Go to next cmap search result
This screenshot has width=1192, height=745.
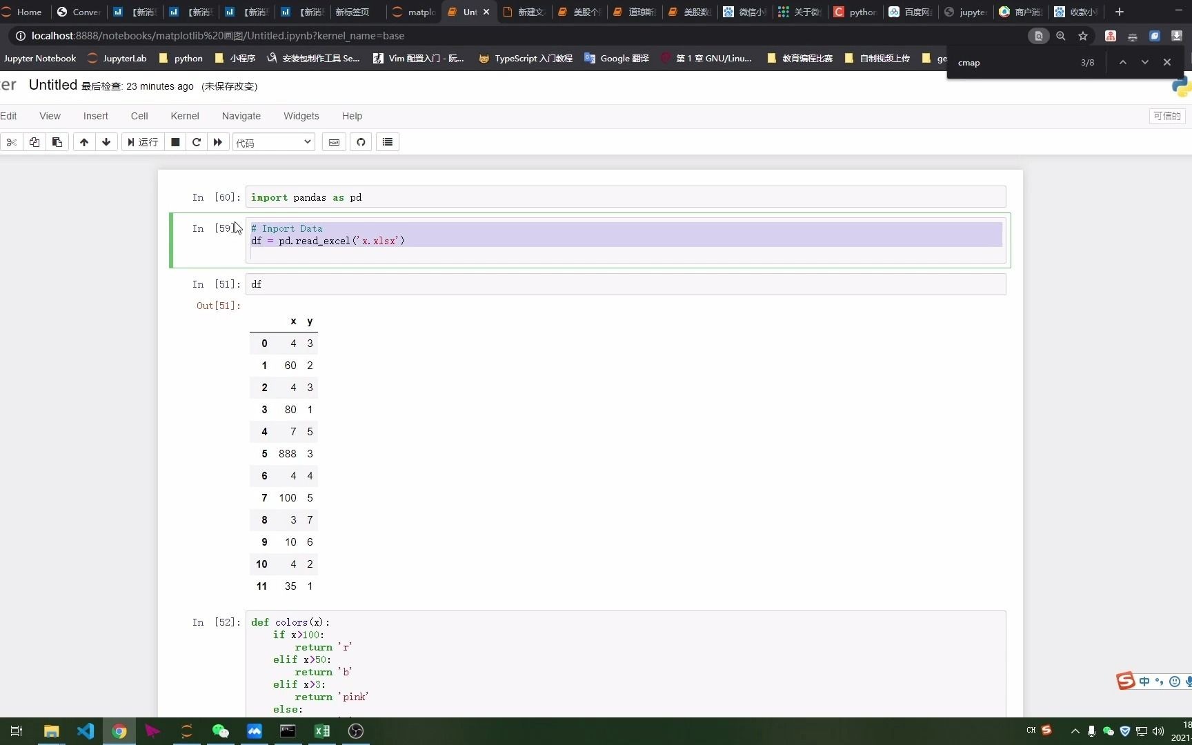[x=1145, y=62]
